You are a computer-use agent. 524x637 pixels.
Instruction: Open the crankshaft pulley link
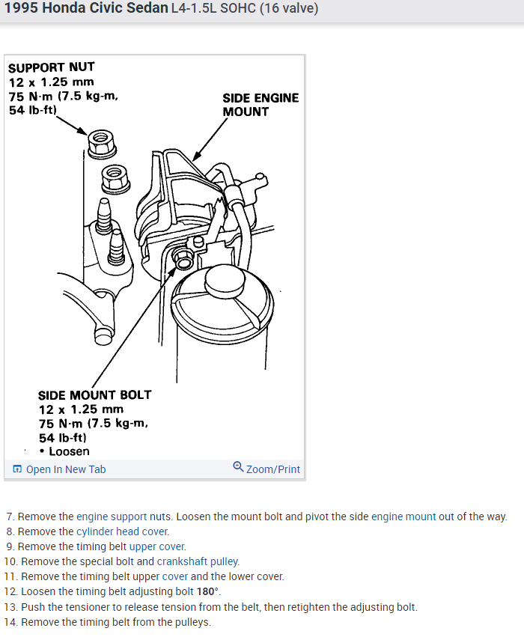coord(198,561)
